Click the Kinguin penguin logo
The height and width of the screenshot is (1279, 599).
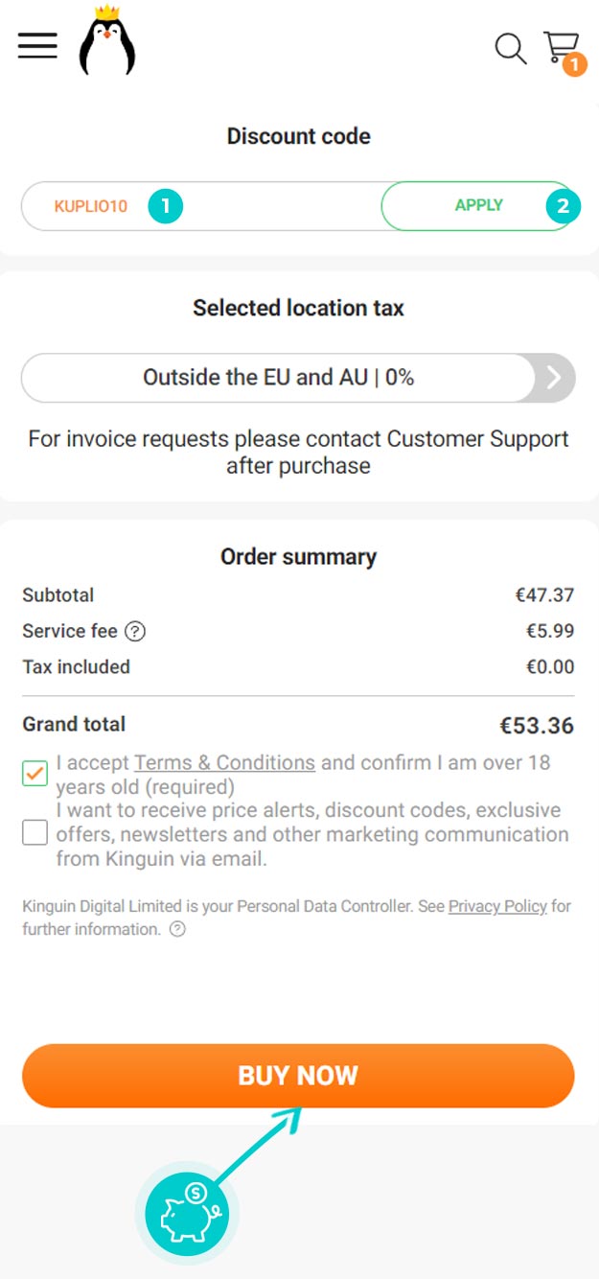pyautogui.click(x=107, y=41)
